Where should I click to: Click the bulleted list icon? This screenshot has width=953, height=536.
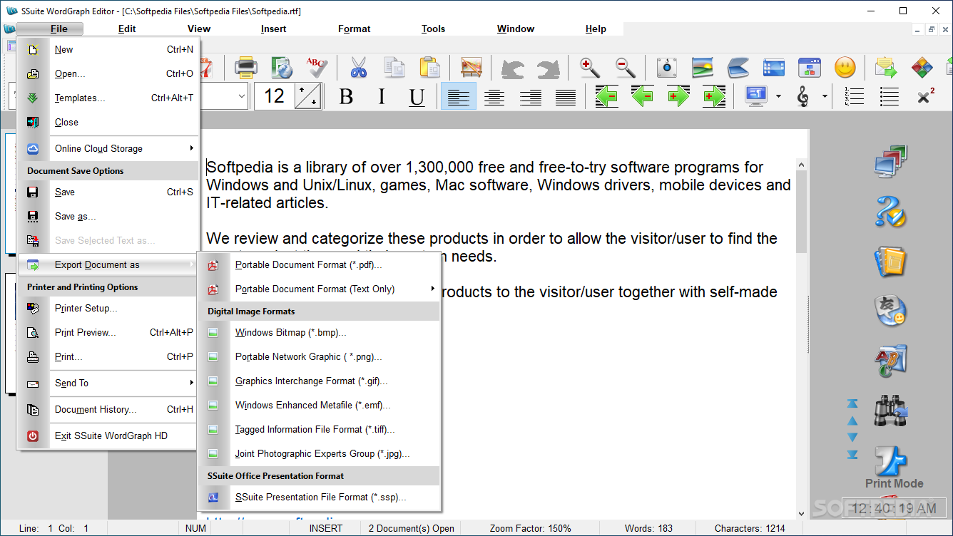click(x=890, y=96)
